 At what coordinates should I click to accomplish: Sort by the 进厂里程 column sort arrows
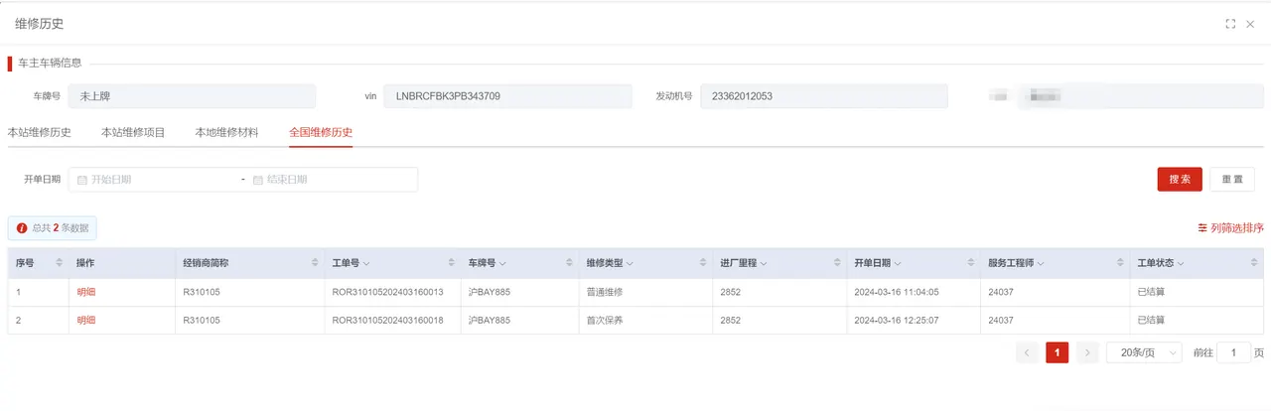pos(837,263)
